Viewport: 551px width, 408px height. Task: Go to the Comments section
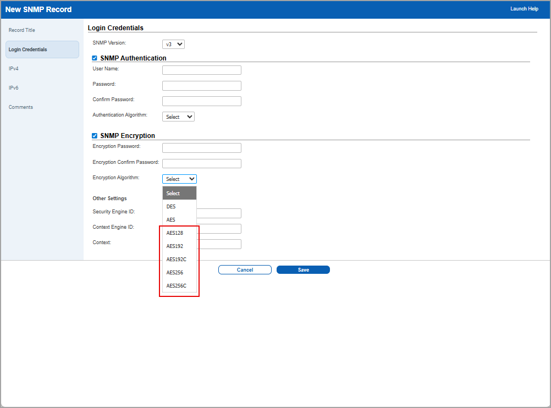tap(20, 107)
